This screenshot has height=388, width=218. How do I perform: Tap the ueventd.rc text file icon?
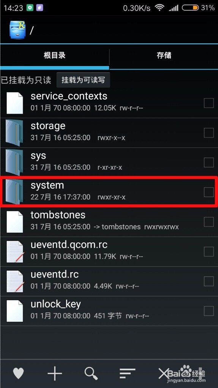[x=15, y=281]
